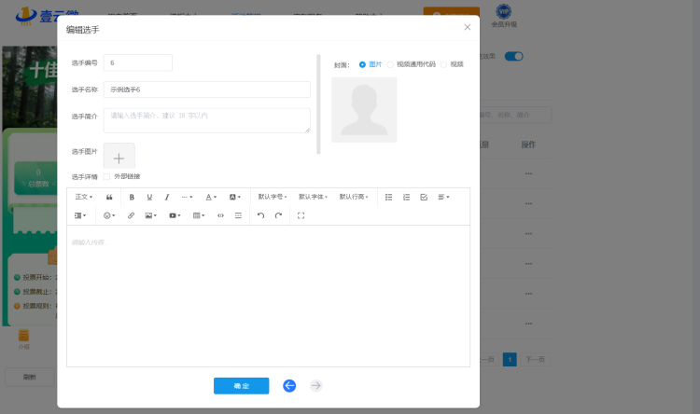This screenshot has height=414, width=700.
Task: Insert a numbered list
Action: 406,197
